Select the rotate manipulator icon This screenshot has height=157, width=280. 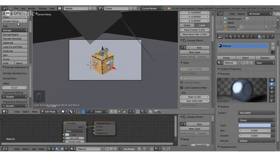coord(87,112)
